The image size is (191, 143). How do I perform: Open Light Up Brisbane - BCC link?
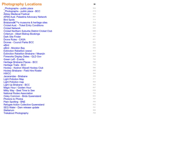pos(17,85)
